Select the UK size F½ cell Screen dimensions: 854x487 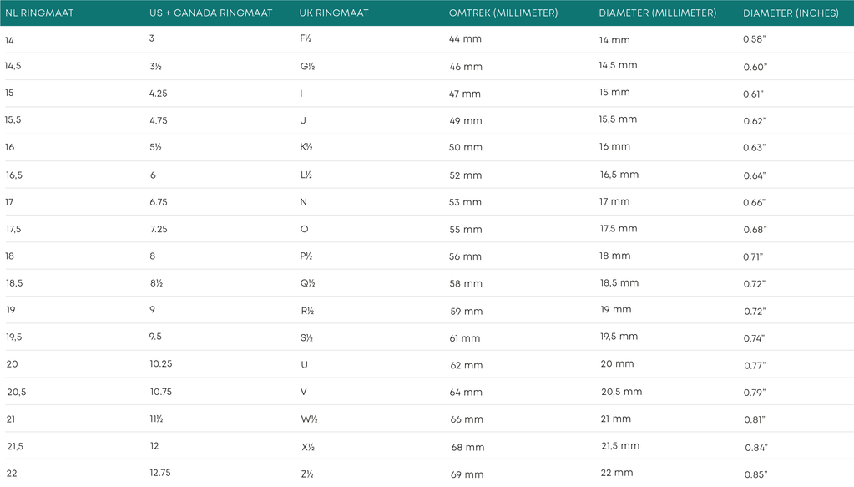[x=306, y=38]
